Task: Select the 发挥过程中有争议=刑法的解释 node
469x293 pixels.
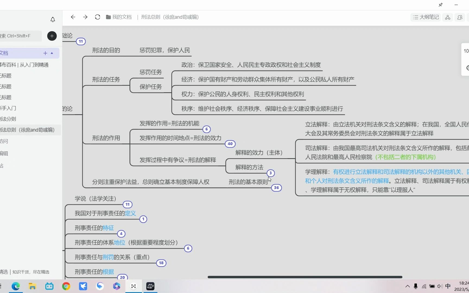Action: point(178,160)
